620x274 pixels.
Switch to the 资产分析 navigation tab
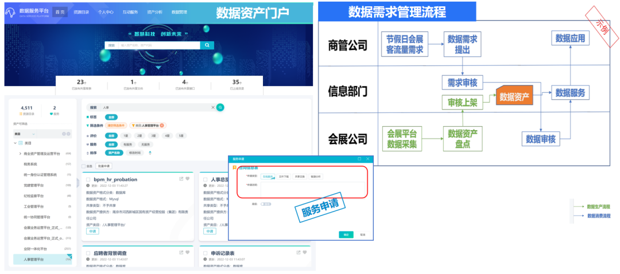[x=154, y=11]
